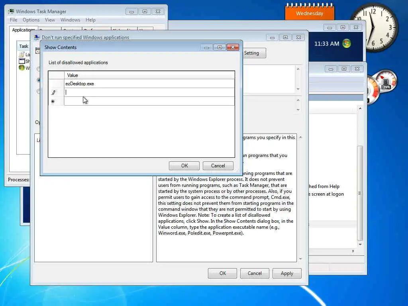Cancel the Show Contents dialog
This screenshot has width=408, height=306.
point(218,166)
